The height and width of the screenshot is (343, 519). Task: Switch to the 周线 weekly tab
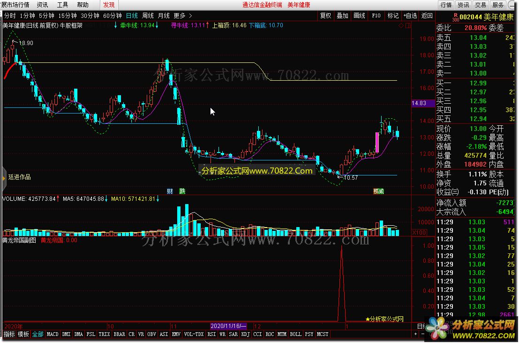click(148, 15)
